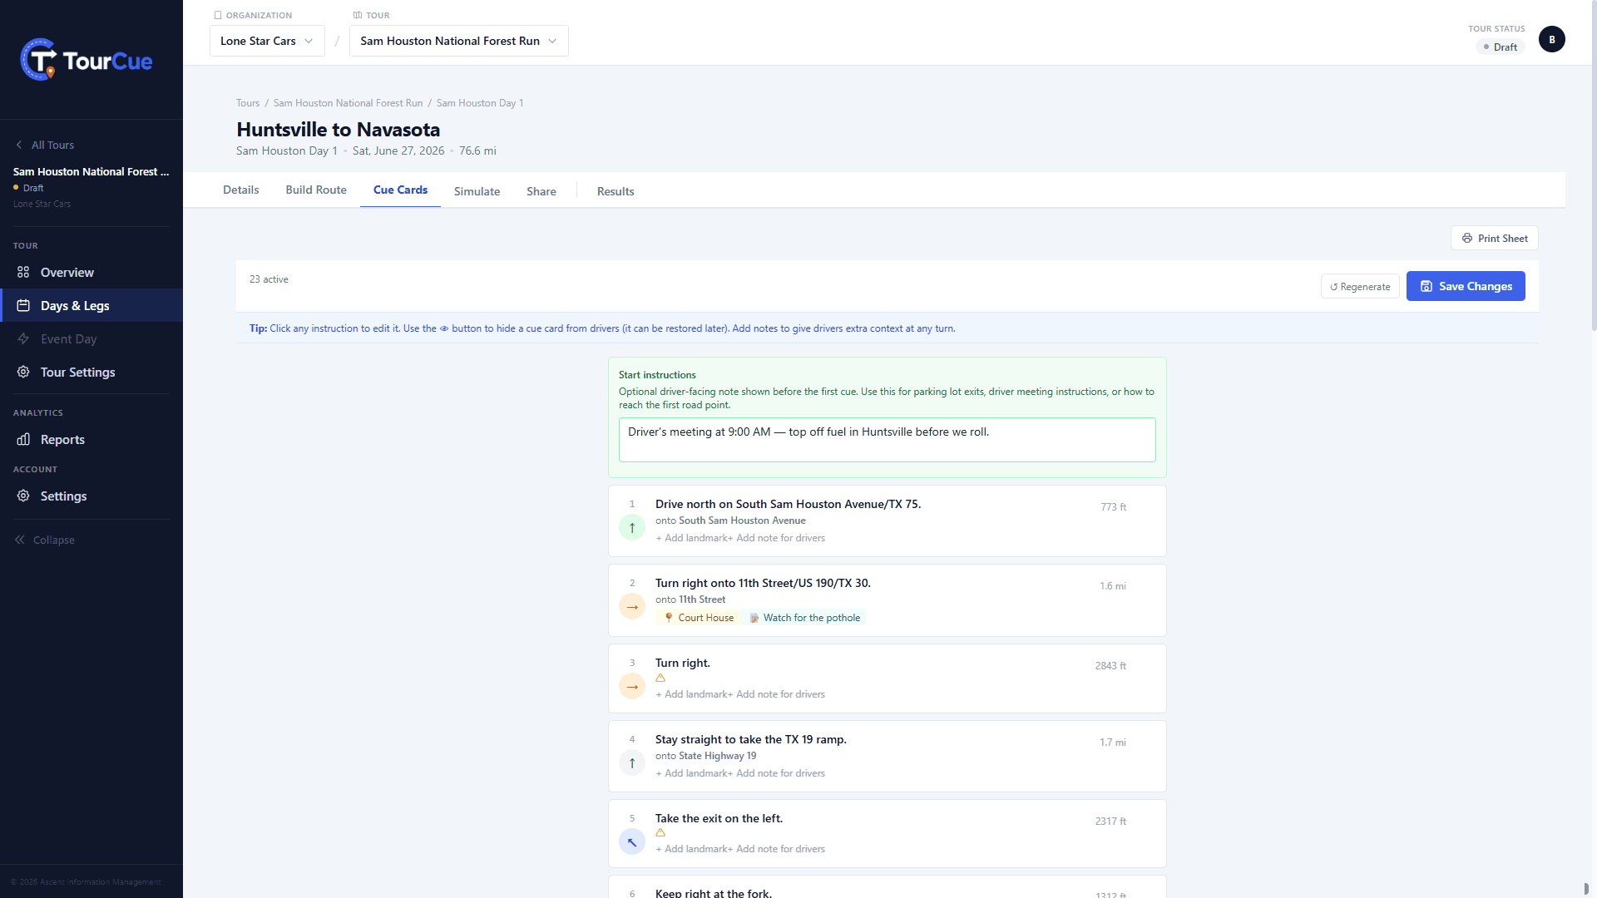Viewport: 1597px width, 898px height.
Task: Switch to the Build Route tab
Action: tap(316, 190)
